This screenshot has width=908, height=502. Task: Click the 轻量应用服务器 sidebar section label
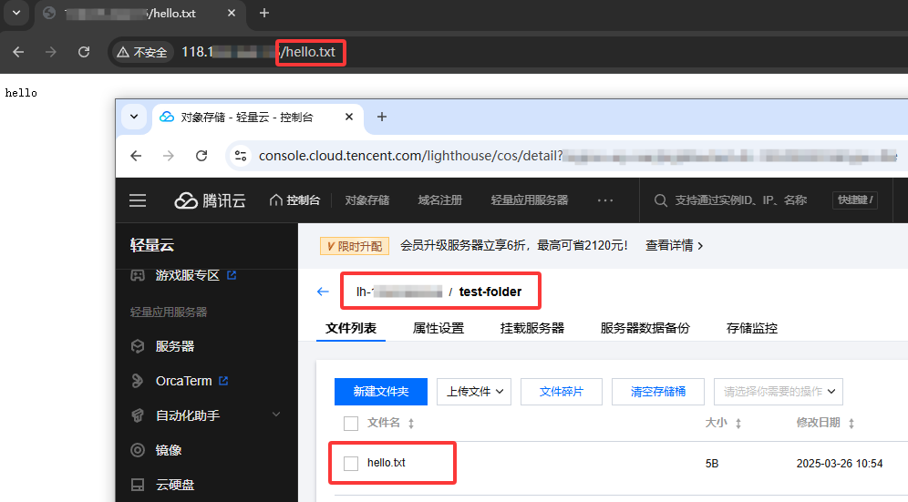pyautogui.click(x=169, y=312)
